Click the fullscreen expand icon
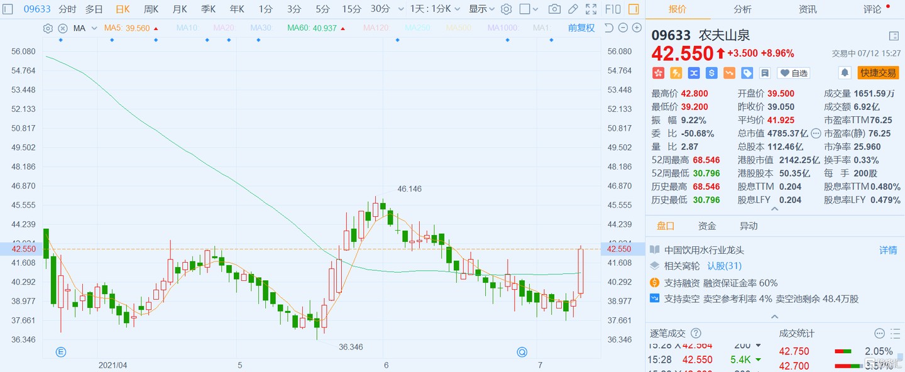 [x=591, y=9]
